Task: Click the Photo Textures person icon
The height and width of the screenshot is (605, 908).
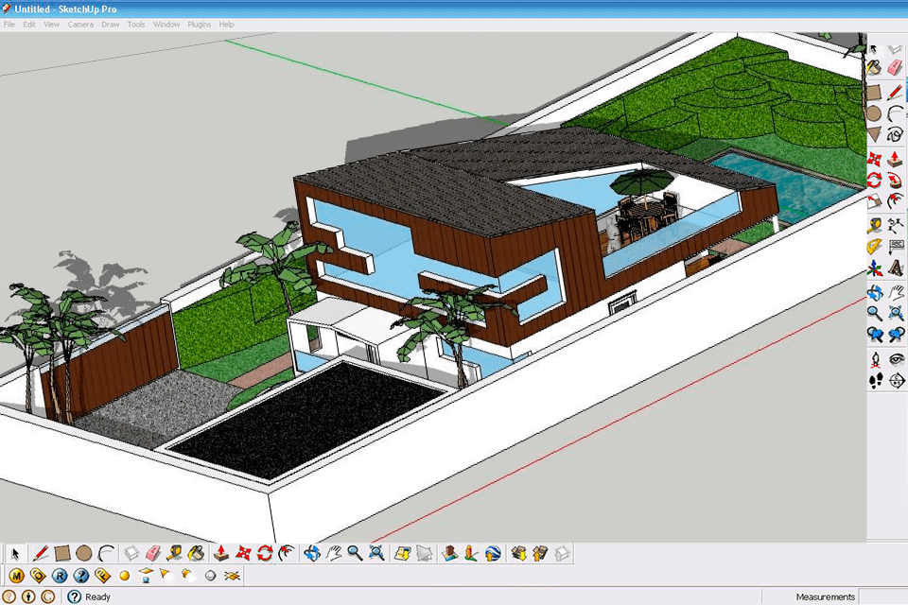Action: 471,553
